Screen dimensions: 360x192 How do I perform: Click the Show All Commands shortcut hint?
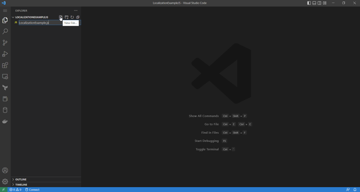[x=217, y=116]
